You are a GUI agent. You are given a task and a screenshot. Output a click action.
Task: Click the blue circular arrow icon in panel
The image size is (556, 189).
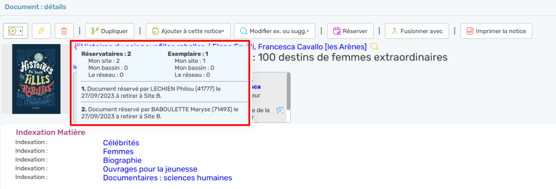point(280,110)
